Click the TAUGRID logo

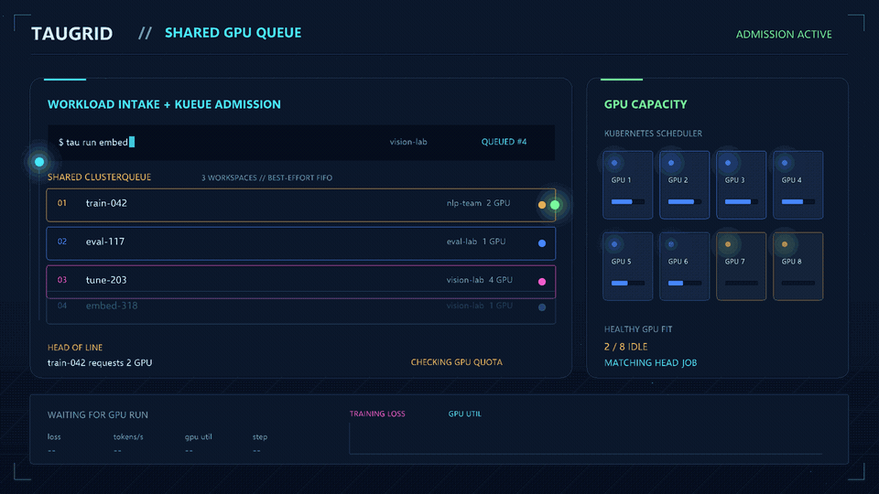71,34
